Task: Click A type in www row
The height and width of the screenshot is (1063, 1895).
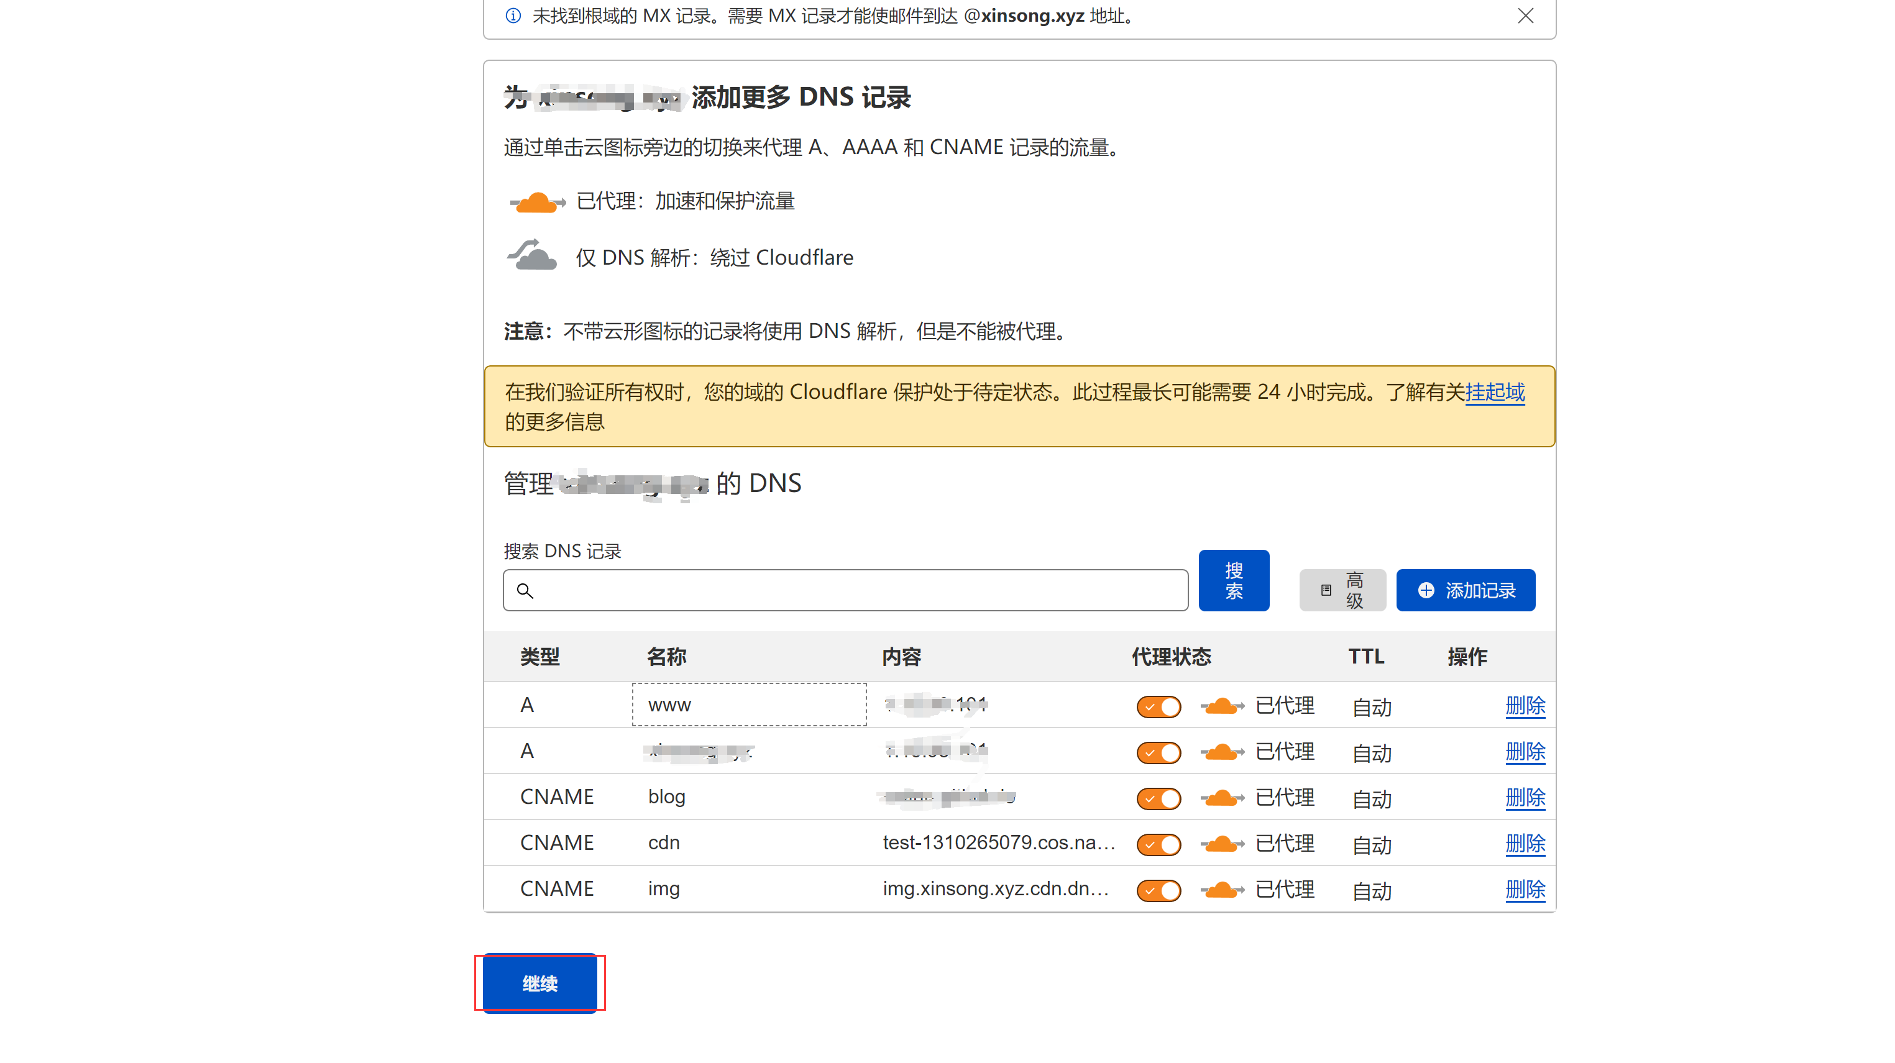Action: point(526,705)
